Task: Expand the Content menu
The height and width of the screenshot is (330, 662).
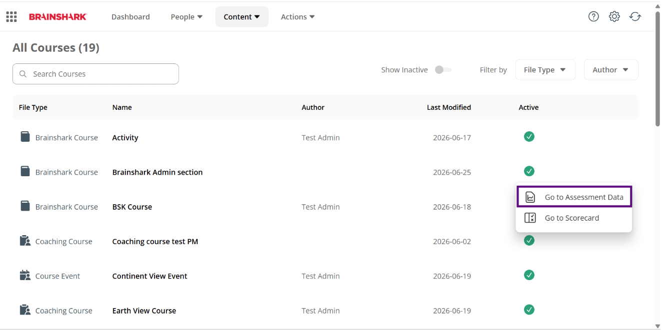Action: (x=242, y=17)
